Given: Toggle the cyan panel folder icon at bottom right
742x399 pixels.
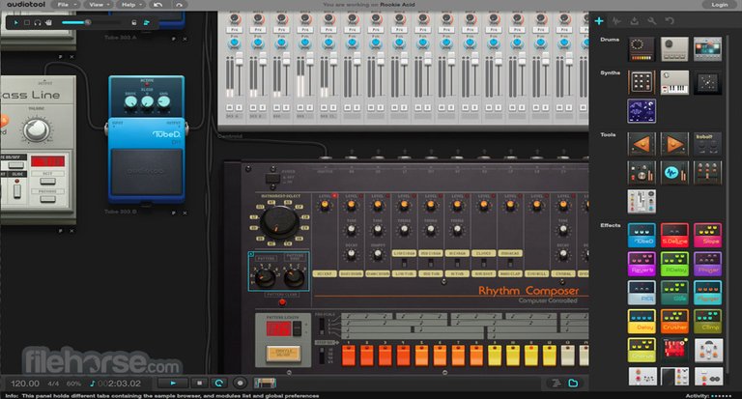Looking at the screenshot, I should click(573, 383).
